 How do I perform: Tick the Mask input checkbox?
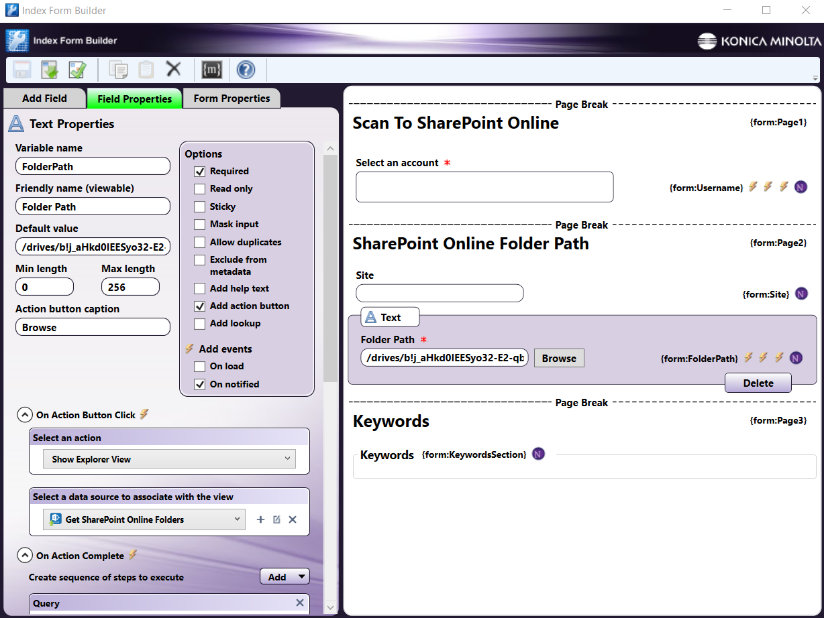pyautogui.click(x=200, y=225)
